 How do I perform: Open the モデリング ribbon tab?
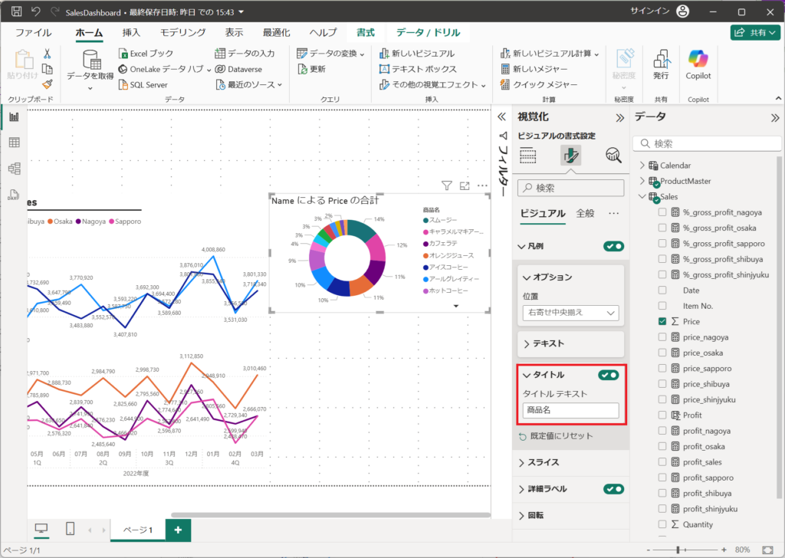click(x=182, y=32)
